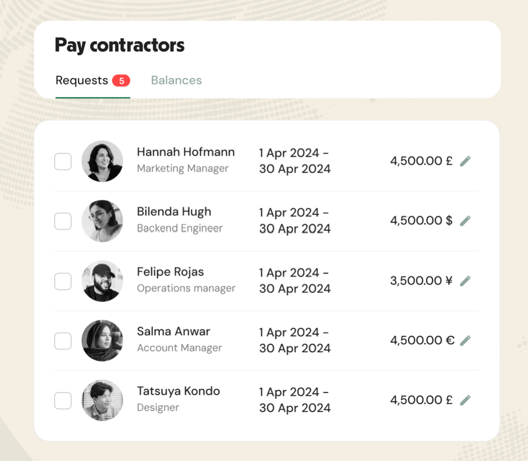Viewport: 528px width, 461px height.
Task: Open Hannah Hofmann's profile photo
Action: point(103,161)
